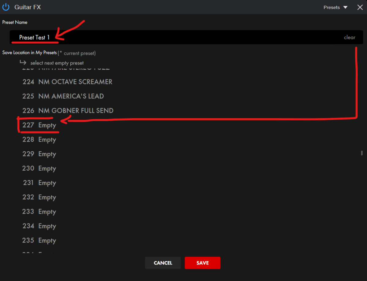Select preset 225 NM AMERICA'S LEAD
Screen dimensions: 367x281
(63, 96)
